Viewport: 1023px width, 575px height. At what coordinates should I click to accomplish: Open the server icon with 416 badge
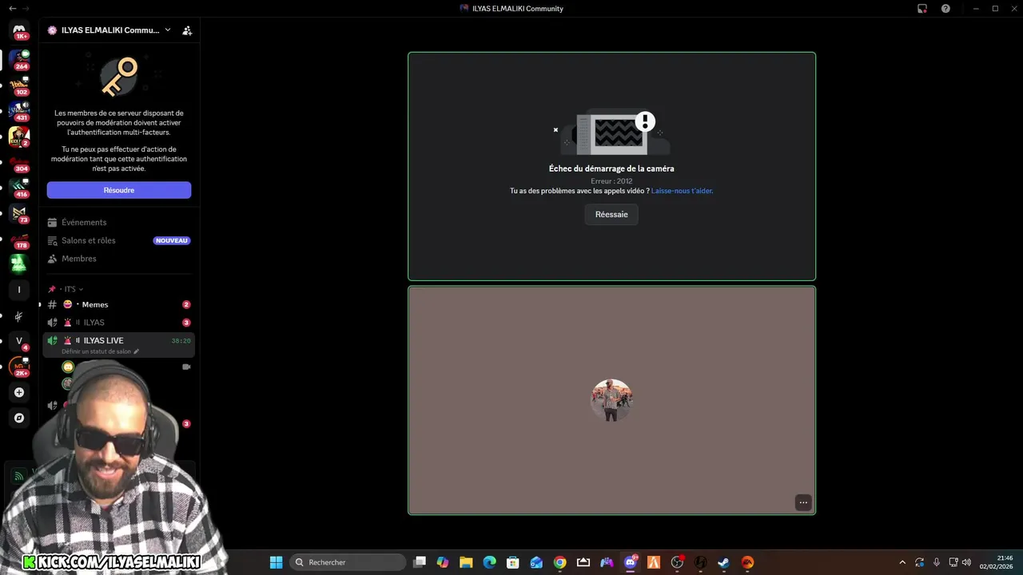pos(19,188)
